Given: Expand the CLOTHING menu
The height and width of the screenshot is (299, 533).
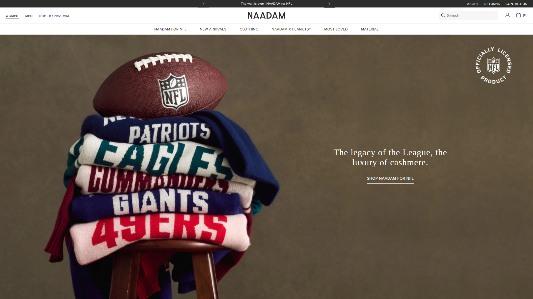Looking at the screenshot, I should tap(249, 29).
